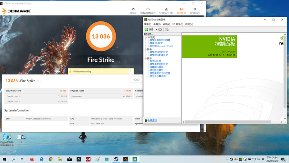Launch Firefox from the taskbar
The image size is (289, 163).
pyautogui.click(x=32, y=159)
